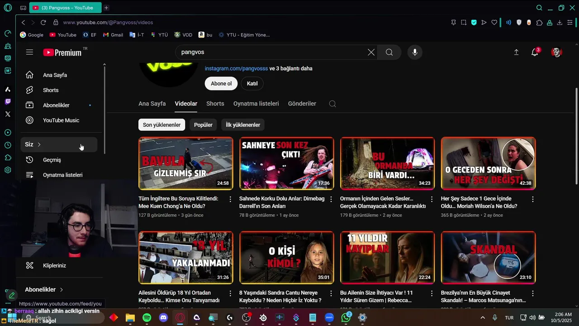
Task: Click the Abone ol button
Action: pos(221,83)
